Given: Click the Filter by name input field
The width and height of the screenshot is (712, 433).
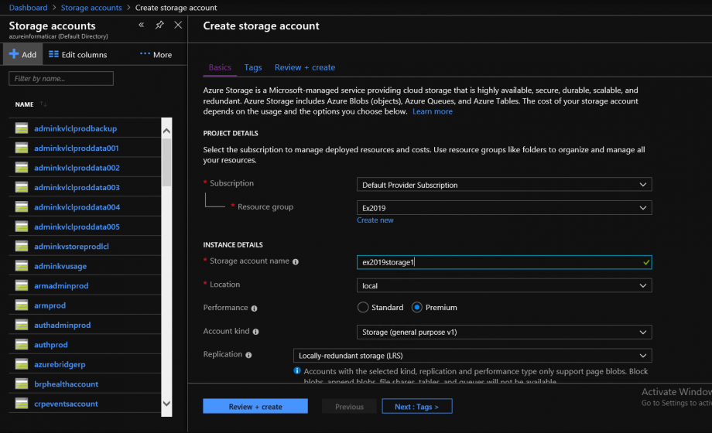Looking at the screenshot, I should pyautogui.click(x=61, y=78).
